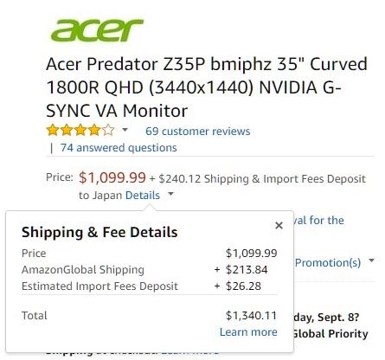Click the Total $1,340.11 amount
This screenshot has width=385, height=360.
[x=251, y=315]
